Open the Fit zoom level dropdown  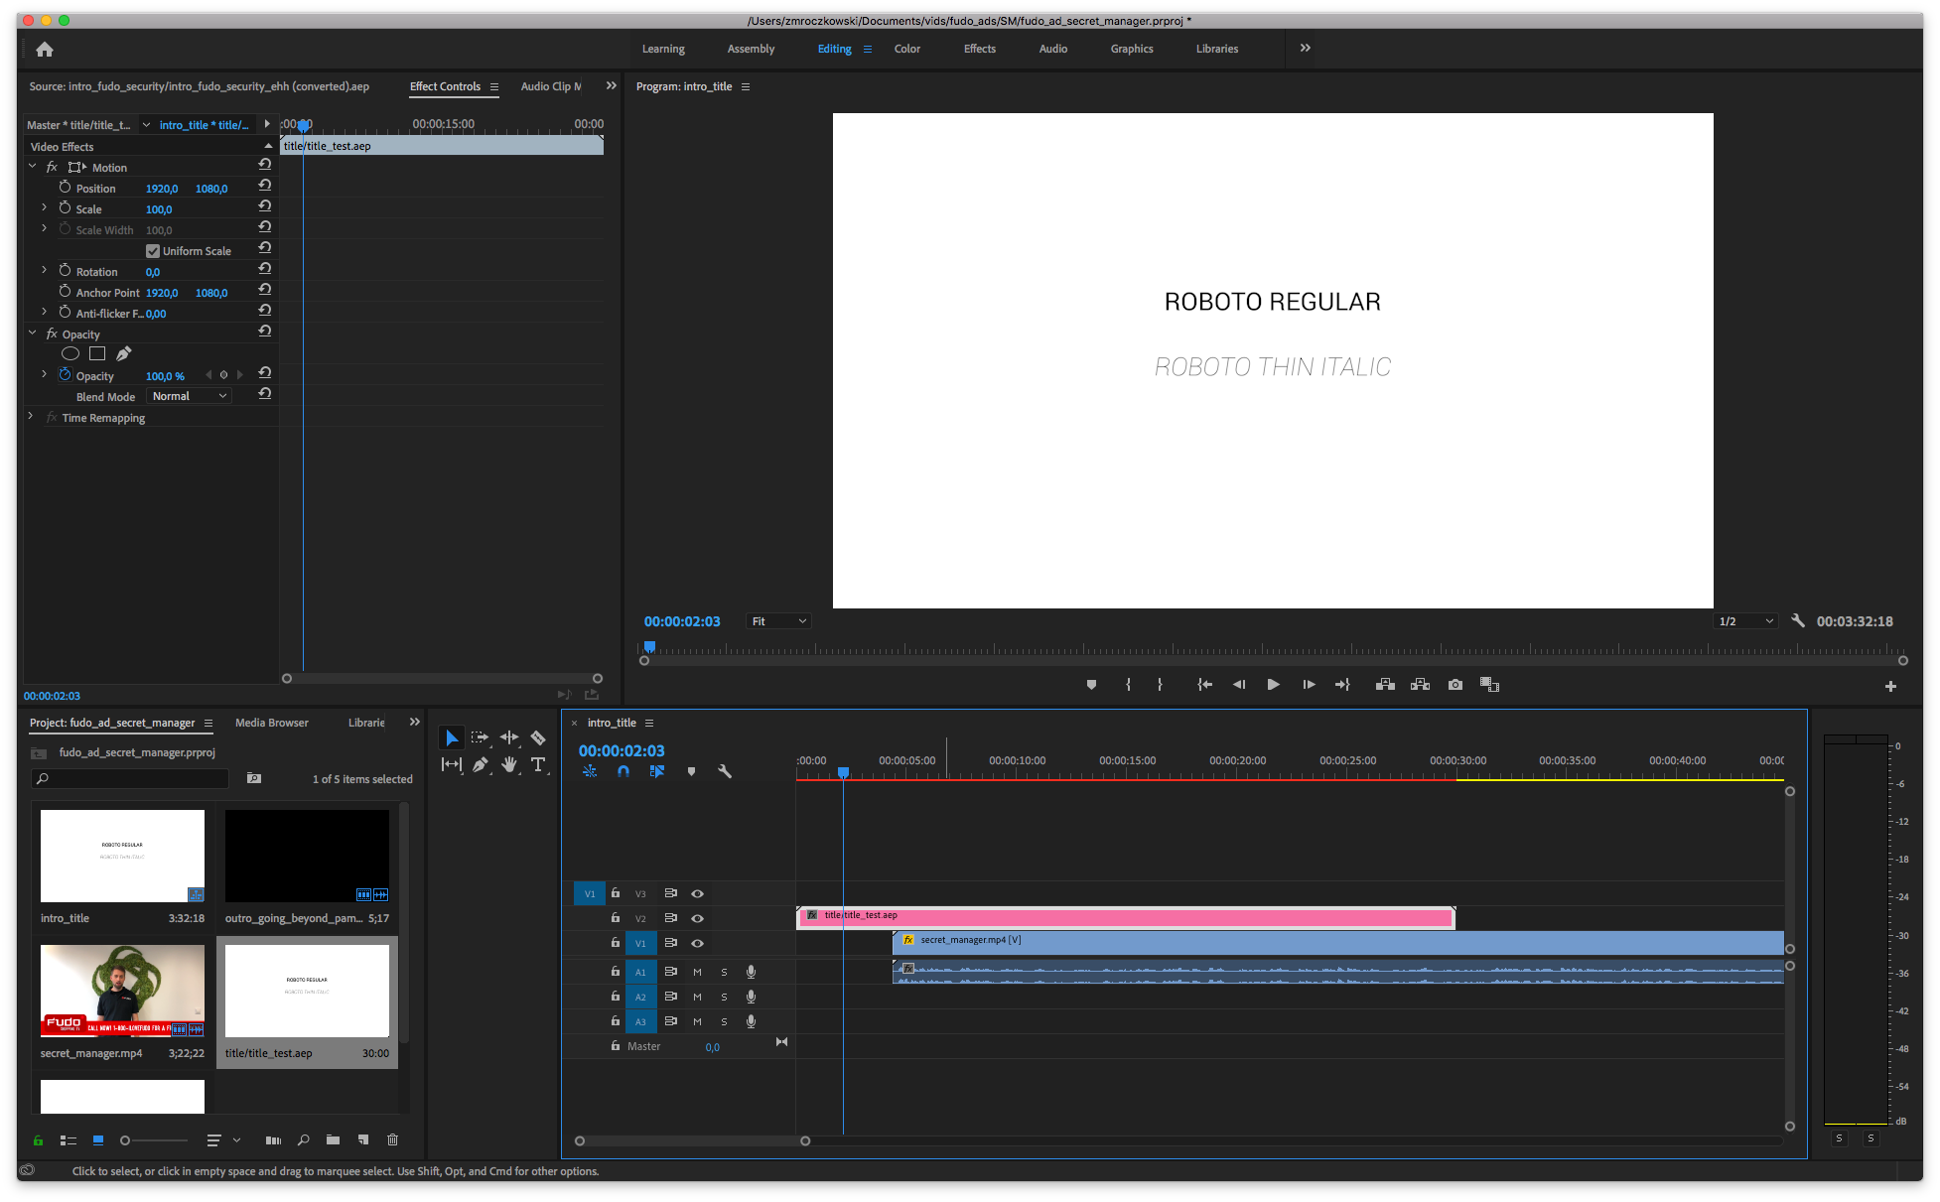[779, 621]
